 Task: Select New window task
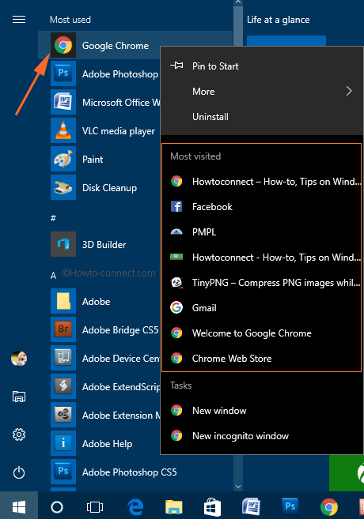pos(262,411)
